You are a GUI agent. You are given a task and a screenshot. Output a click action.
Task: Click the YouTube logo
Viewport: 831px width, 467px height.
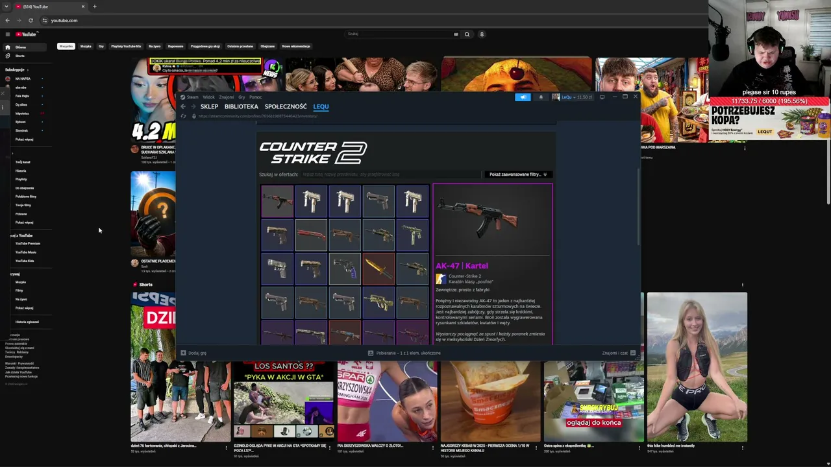point(26,34)
